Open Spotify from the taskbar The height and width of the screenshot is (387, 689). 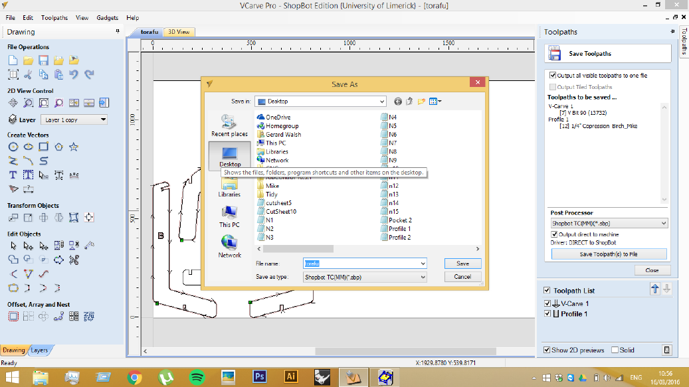tap(197, 377)
